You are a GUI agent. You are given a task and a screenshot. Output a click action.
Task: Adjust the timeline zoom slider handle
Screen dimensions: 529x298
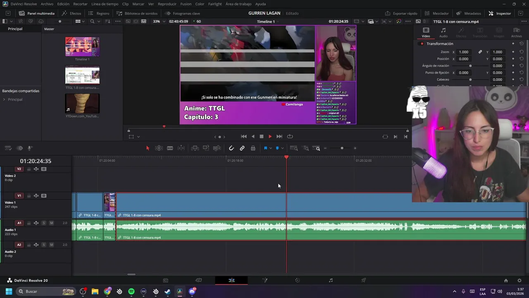point(342,148)
